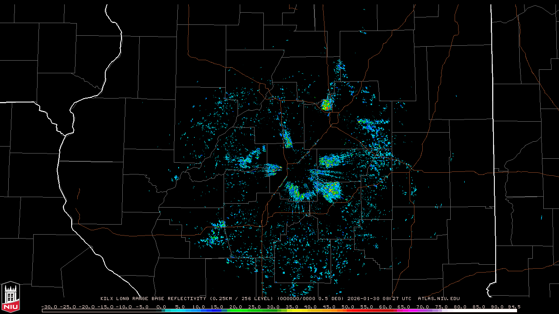Click the large green echo cluster southeast of radar center
This screenshot has width=559, height=314.
pos(331,190)
